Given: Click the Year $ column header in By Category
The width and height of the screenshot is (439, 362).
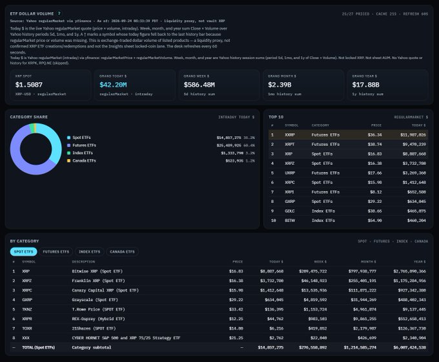Looking at the screenshot, I should [420, 262].
